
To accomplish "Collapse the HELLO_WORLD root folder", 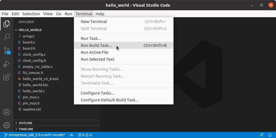I will pyautogui.click(x=30, y=30).
